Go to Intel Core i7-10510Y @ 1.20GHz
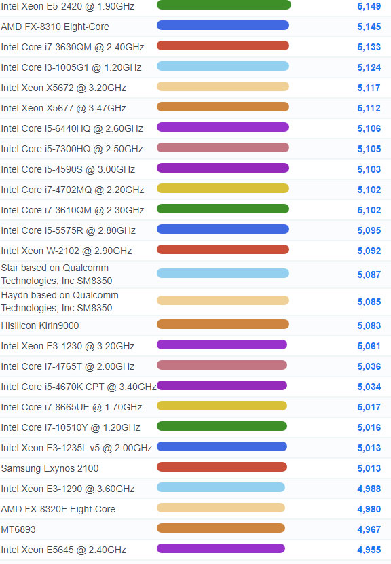The width and height of the screenshot is (391, 564). tap(71, 427)
